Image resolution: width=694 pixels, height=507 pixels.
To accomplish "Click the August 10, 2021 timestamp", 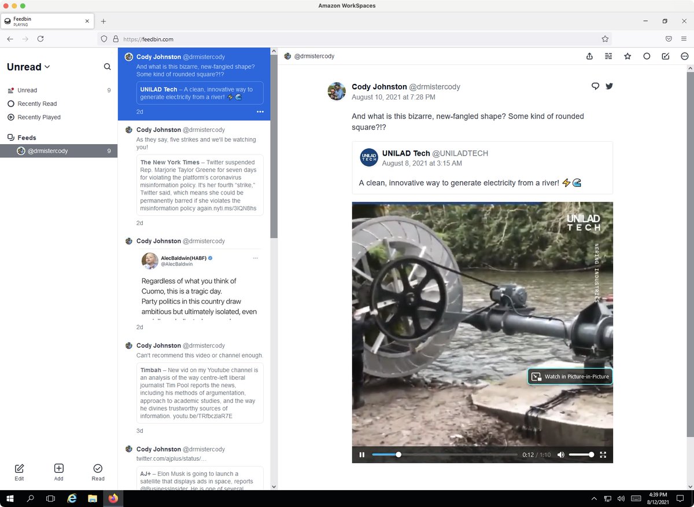I will [x=393, y=97].
